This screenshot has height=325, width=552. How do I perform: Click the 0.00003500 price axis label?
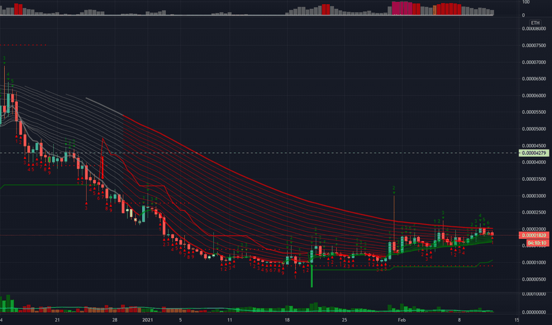click(534, 179)
